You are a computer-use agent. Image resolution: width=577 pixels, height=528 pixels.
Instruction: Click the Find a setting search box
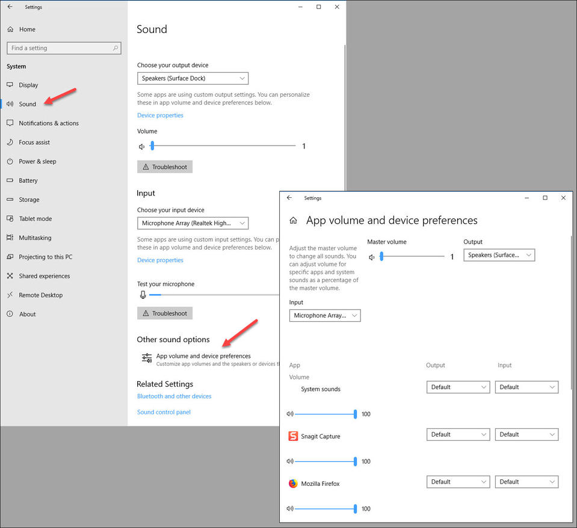click(60, 48)
